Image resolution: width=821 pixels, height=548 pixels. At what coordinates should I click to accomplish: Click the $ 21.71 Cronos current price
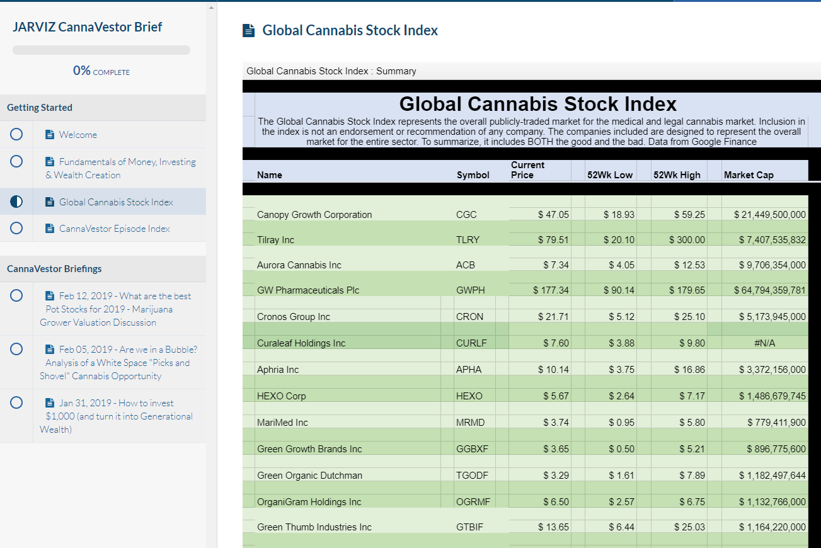click(553, 317)
